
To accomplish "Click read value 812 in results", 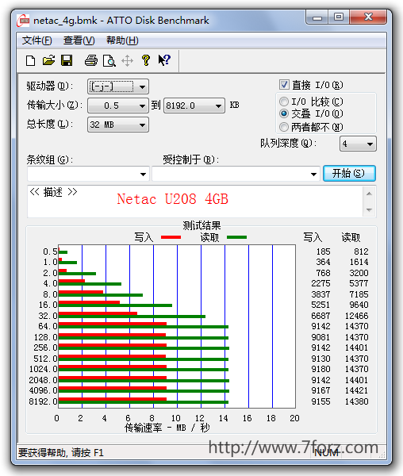I will 361,251.
